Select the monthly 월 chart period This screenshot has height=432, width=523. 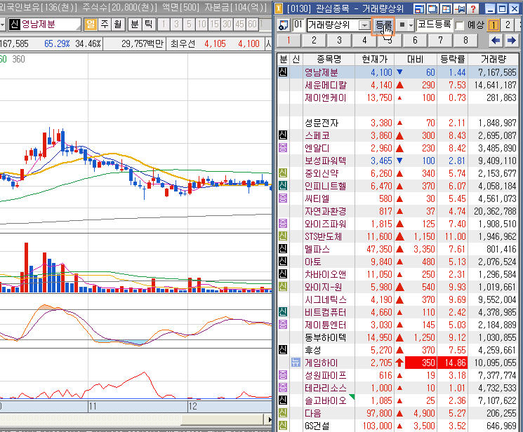[118, 25]
